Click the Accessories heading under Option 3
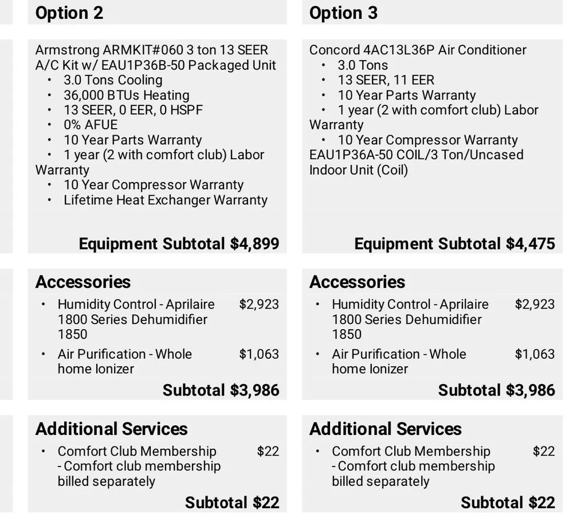This screenshot has height=526, width=573. (x=357, y=282)
